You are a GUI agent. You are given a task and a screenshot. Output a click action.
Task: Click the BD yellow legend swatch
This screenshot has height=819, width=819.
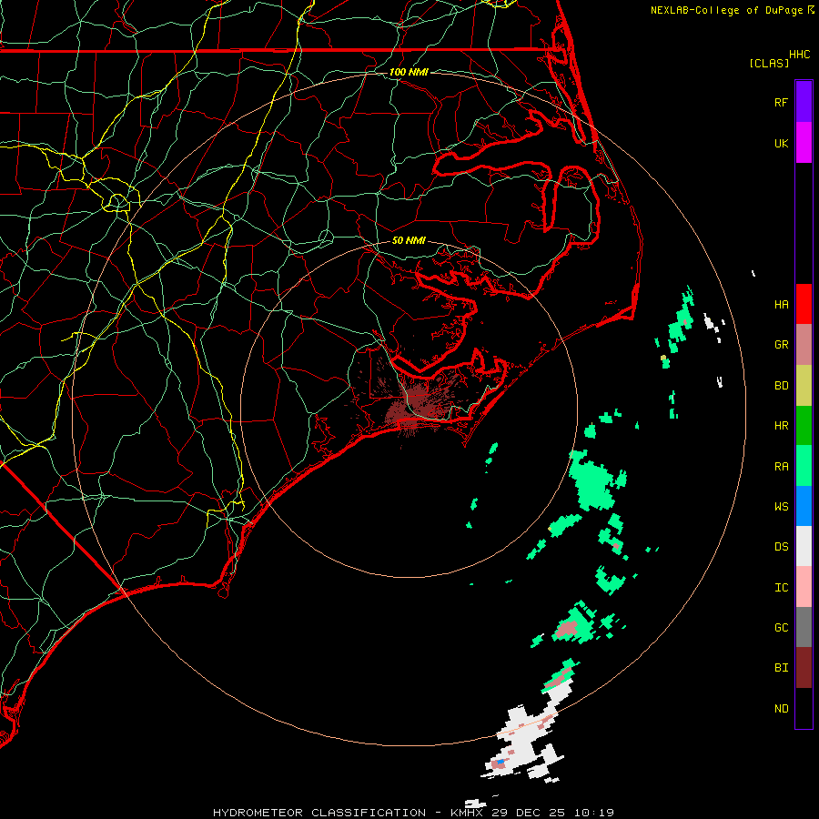click(804, 386)
